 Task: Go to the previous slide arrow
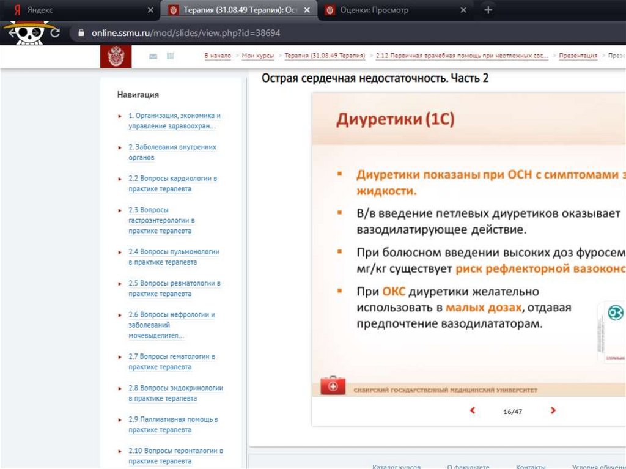pyautogui.click(x=473, y=410)
